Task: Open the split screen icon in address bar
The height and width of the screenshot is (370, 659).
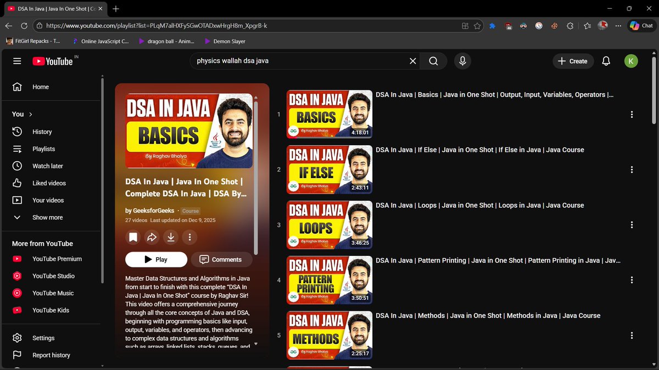Action: click(465, 26)
